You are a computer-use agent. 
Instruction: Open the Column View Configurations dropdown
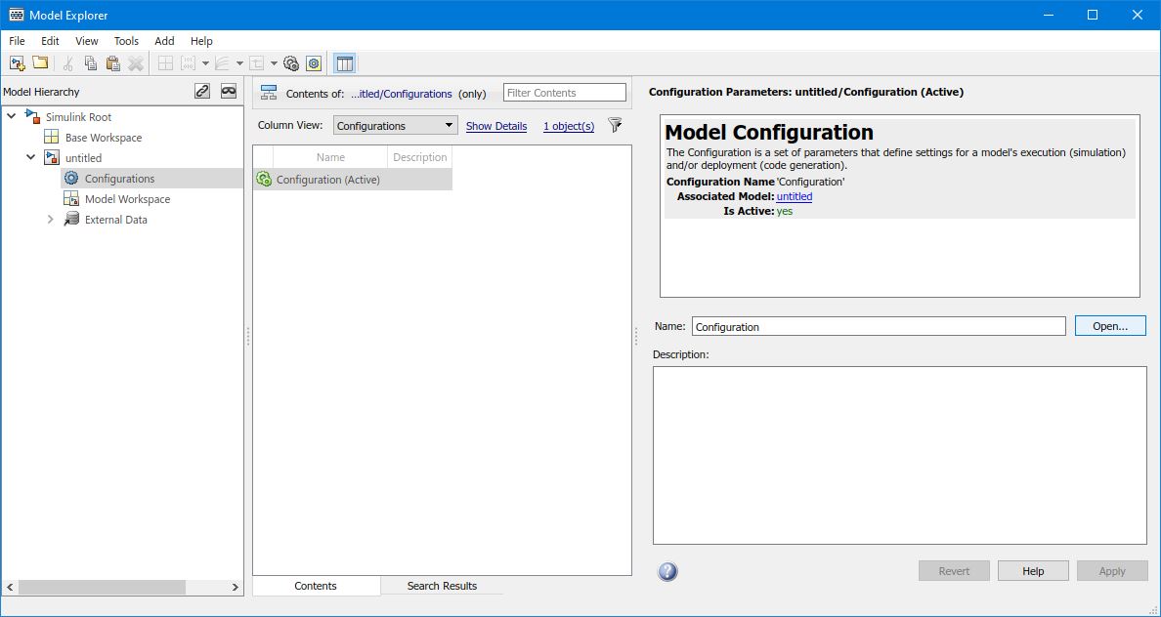[x=395, y=126]
